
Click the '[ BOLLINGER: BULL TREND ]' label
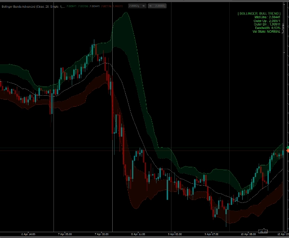click(x=259, y=13)
